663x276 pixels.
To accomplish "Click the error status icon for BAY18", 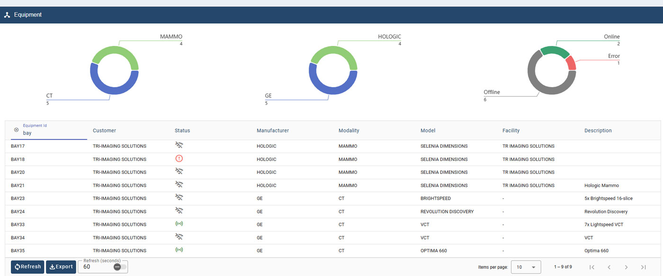I will click(179, 159).
